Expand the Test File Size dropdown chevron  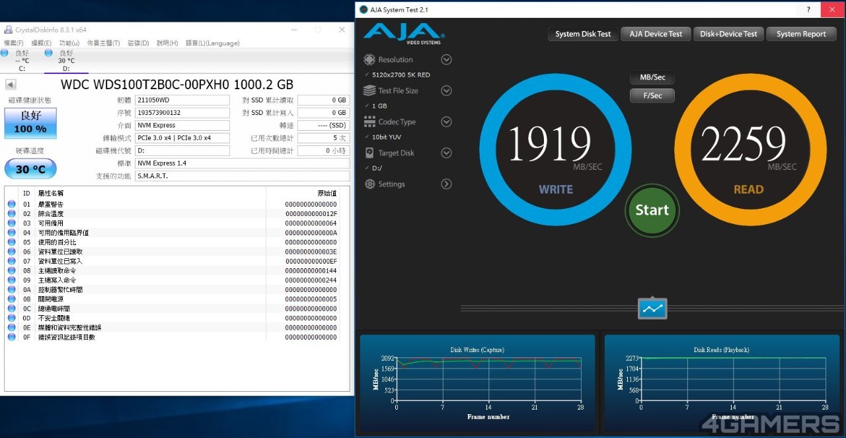tap(446, 91)
